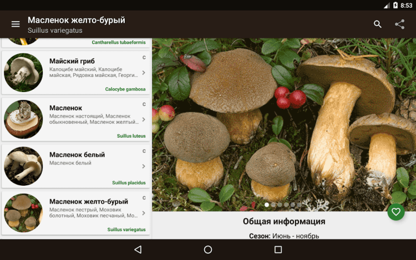Expand the Масленок белый entry chevron
The height and width of the screenshot is (260, 416).
click(x=144, y=166)
